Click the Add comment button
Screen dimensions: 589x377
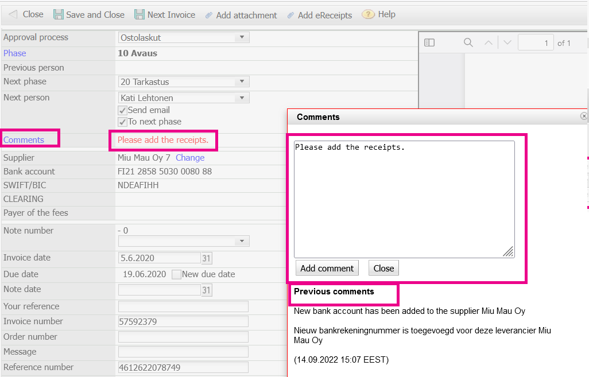327,268
